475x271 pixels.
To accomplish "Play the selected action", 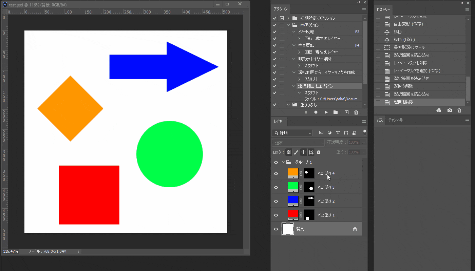I will point(326,112).
